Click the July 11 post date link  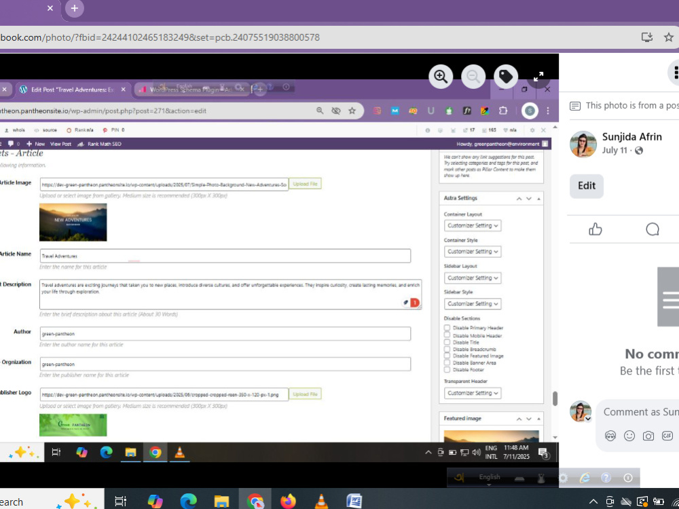(x=614, y=150)
